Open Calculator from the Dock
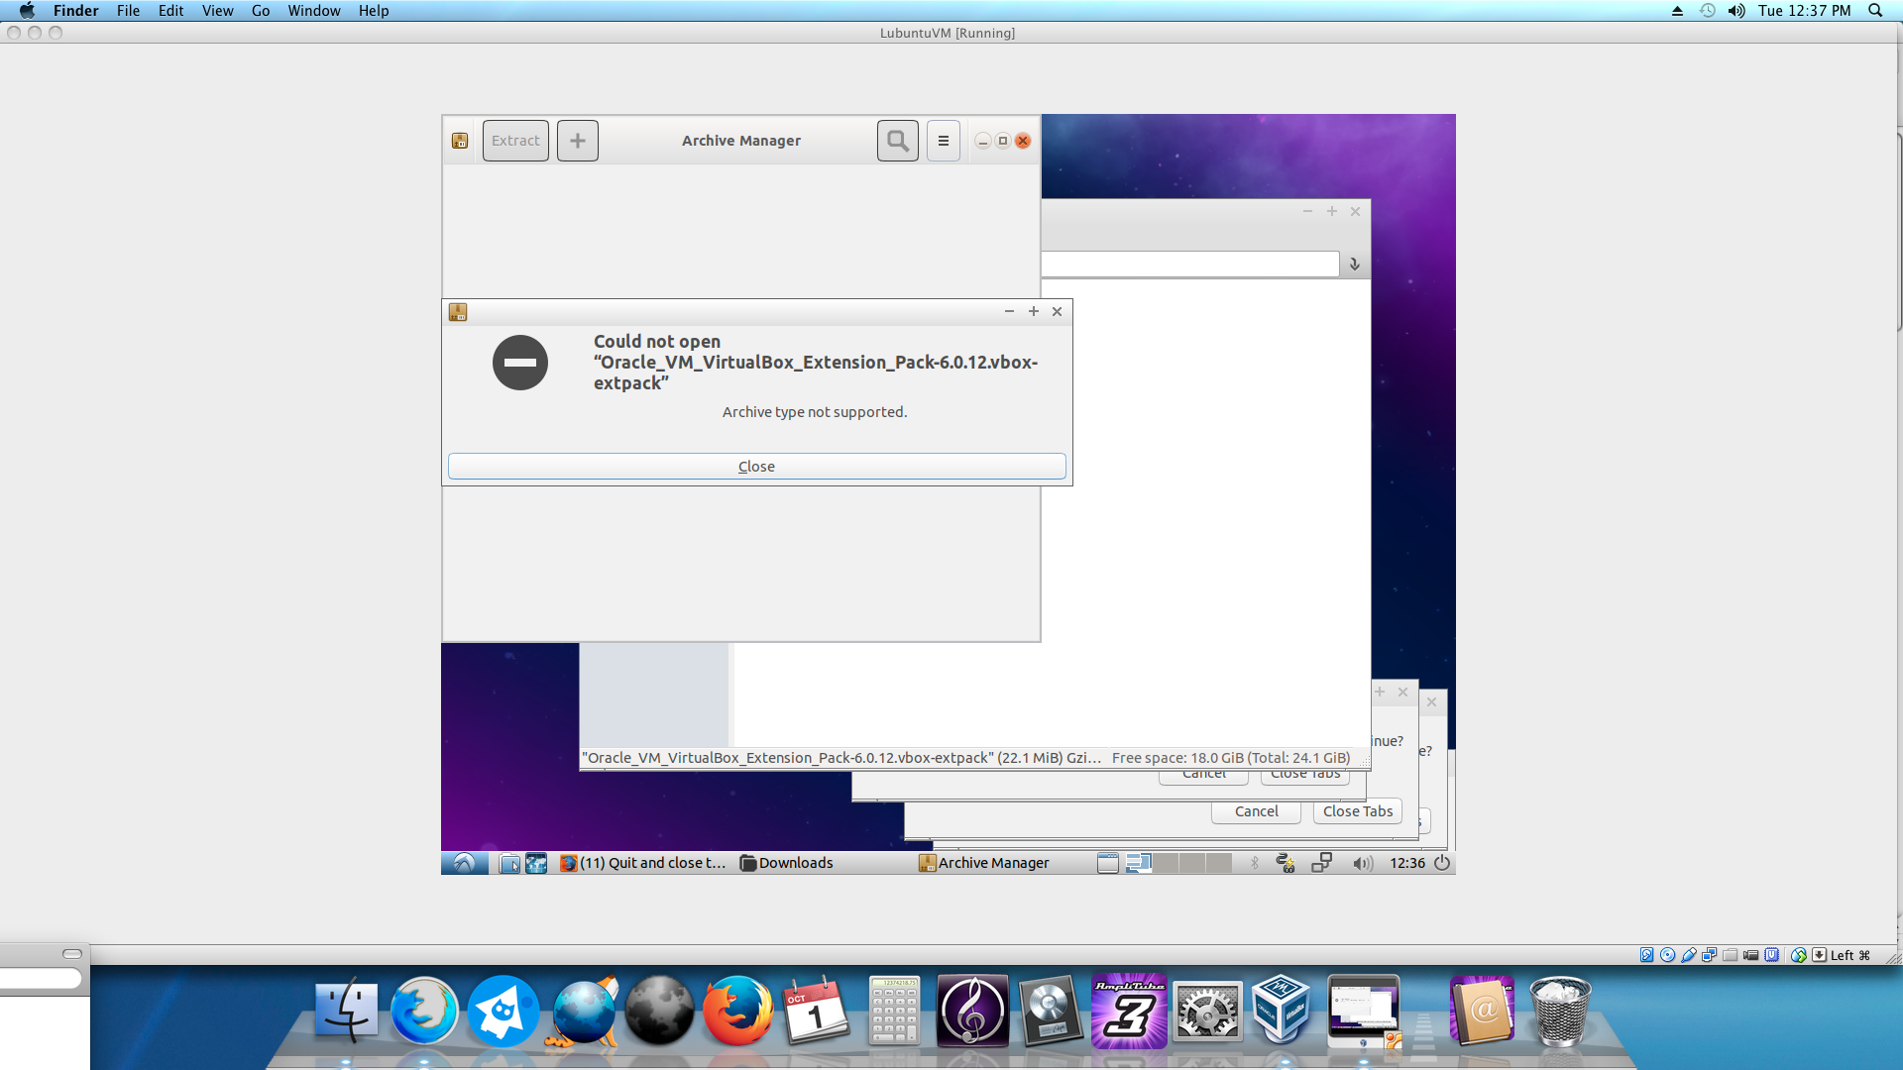 point(894,1012)
